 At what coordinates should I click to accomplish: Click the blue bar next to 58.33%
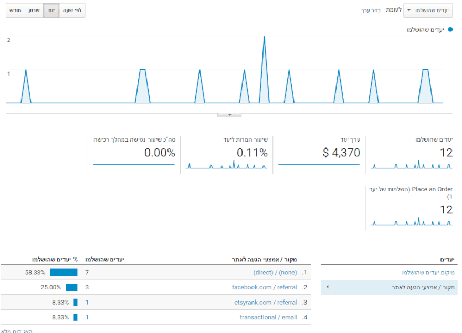(64, 273)
